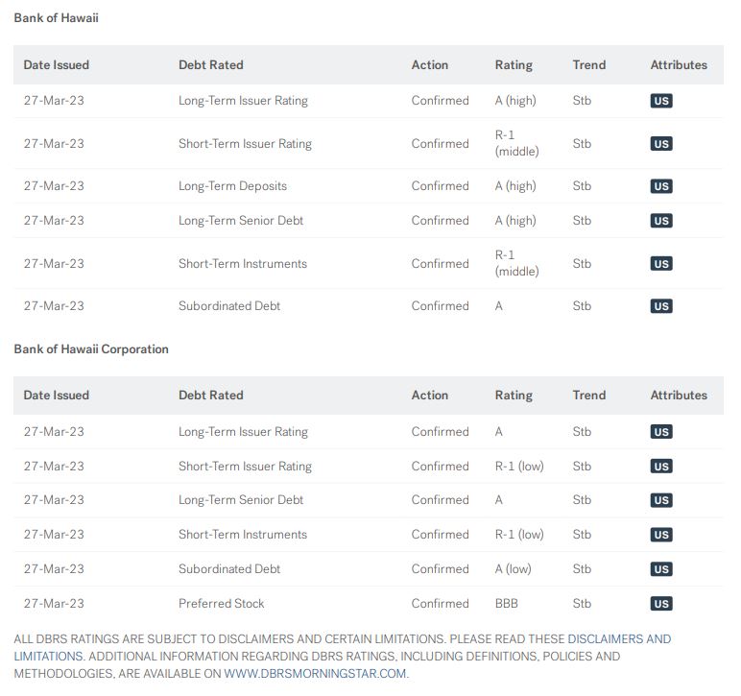741x696 pixels.
Task: Click R-1 (low) rating in Short-Term Issuer Rating row
Action: [519, 467]
